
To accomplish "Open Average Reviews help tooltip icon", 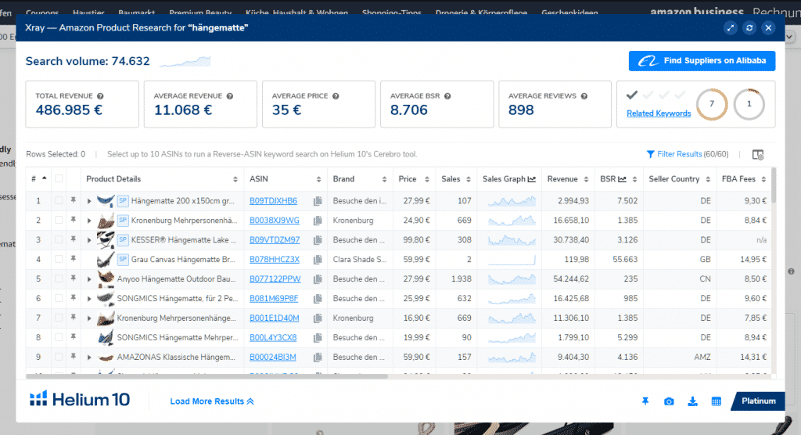I will pos(584,96).
